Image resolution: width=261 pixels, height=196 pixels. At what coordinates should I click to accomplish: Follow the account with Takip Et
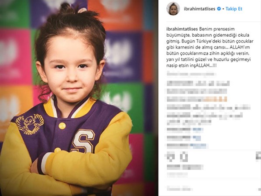click(x=234, y=9)
